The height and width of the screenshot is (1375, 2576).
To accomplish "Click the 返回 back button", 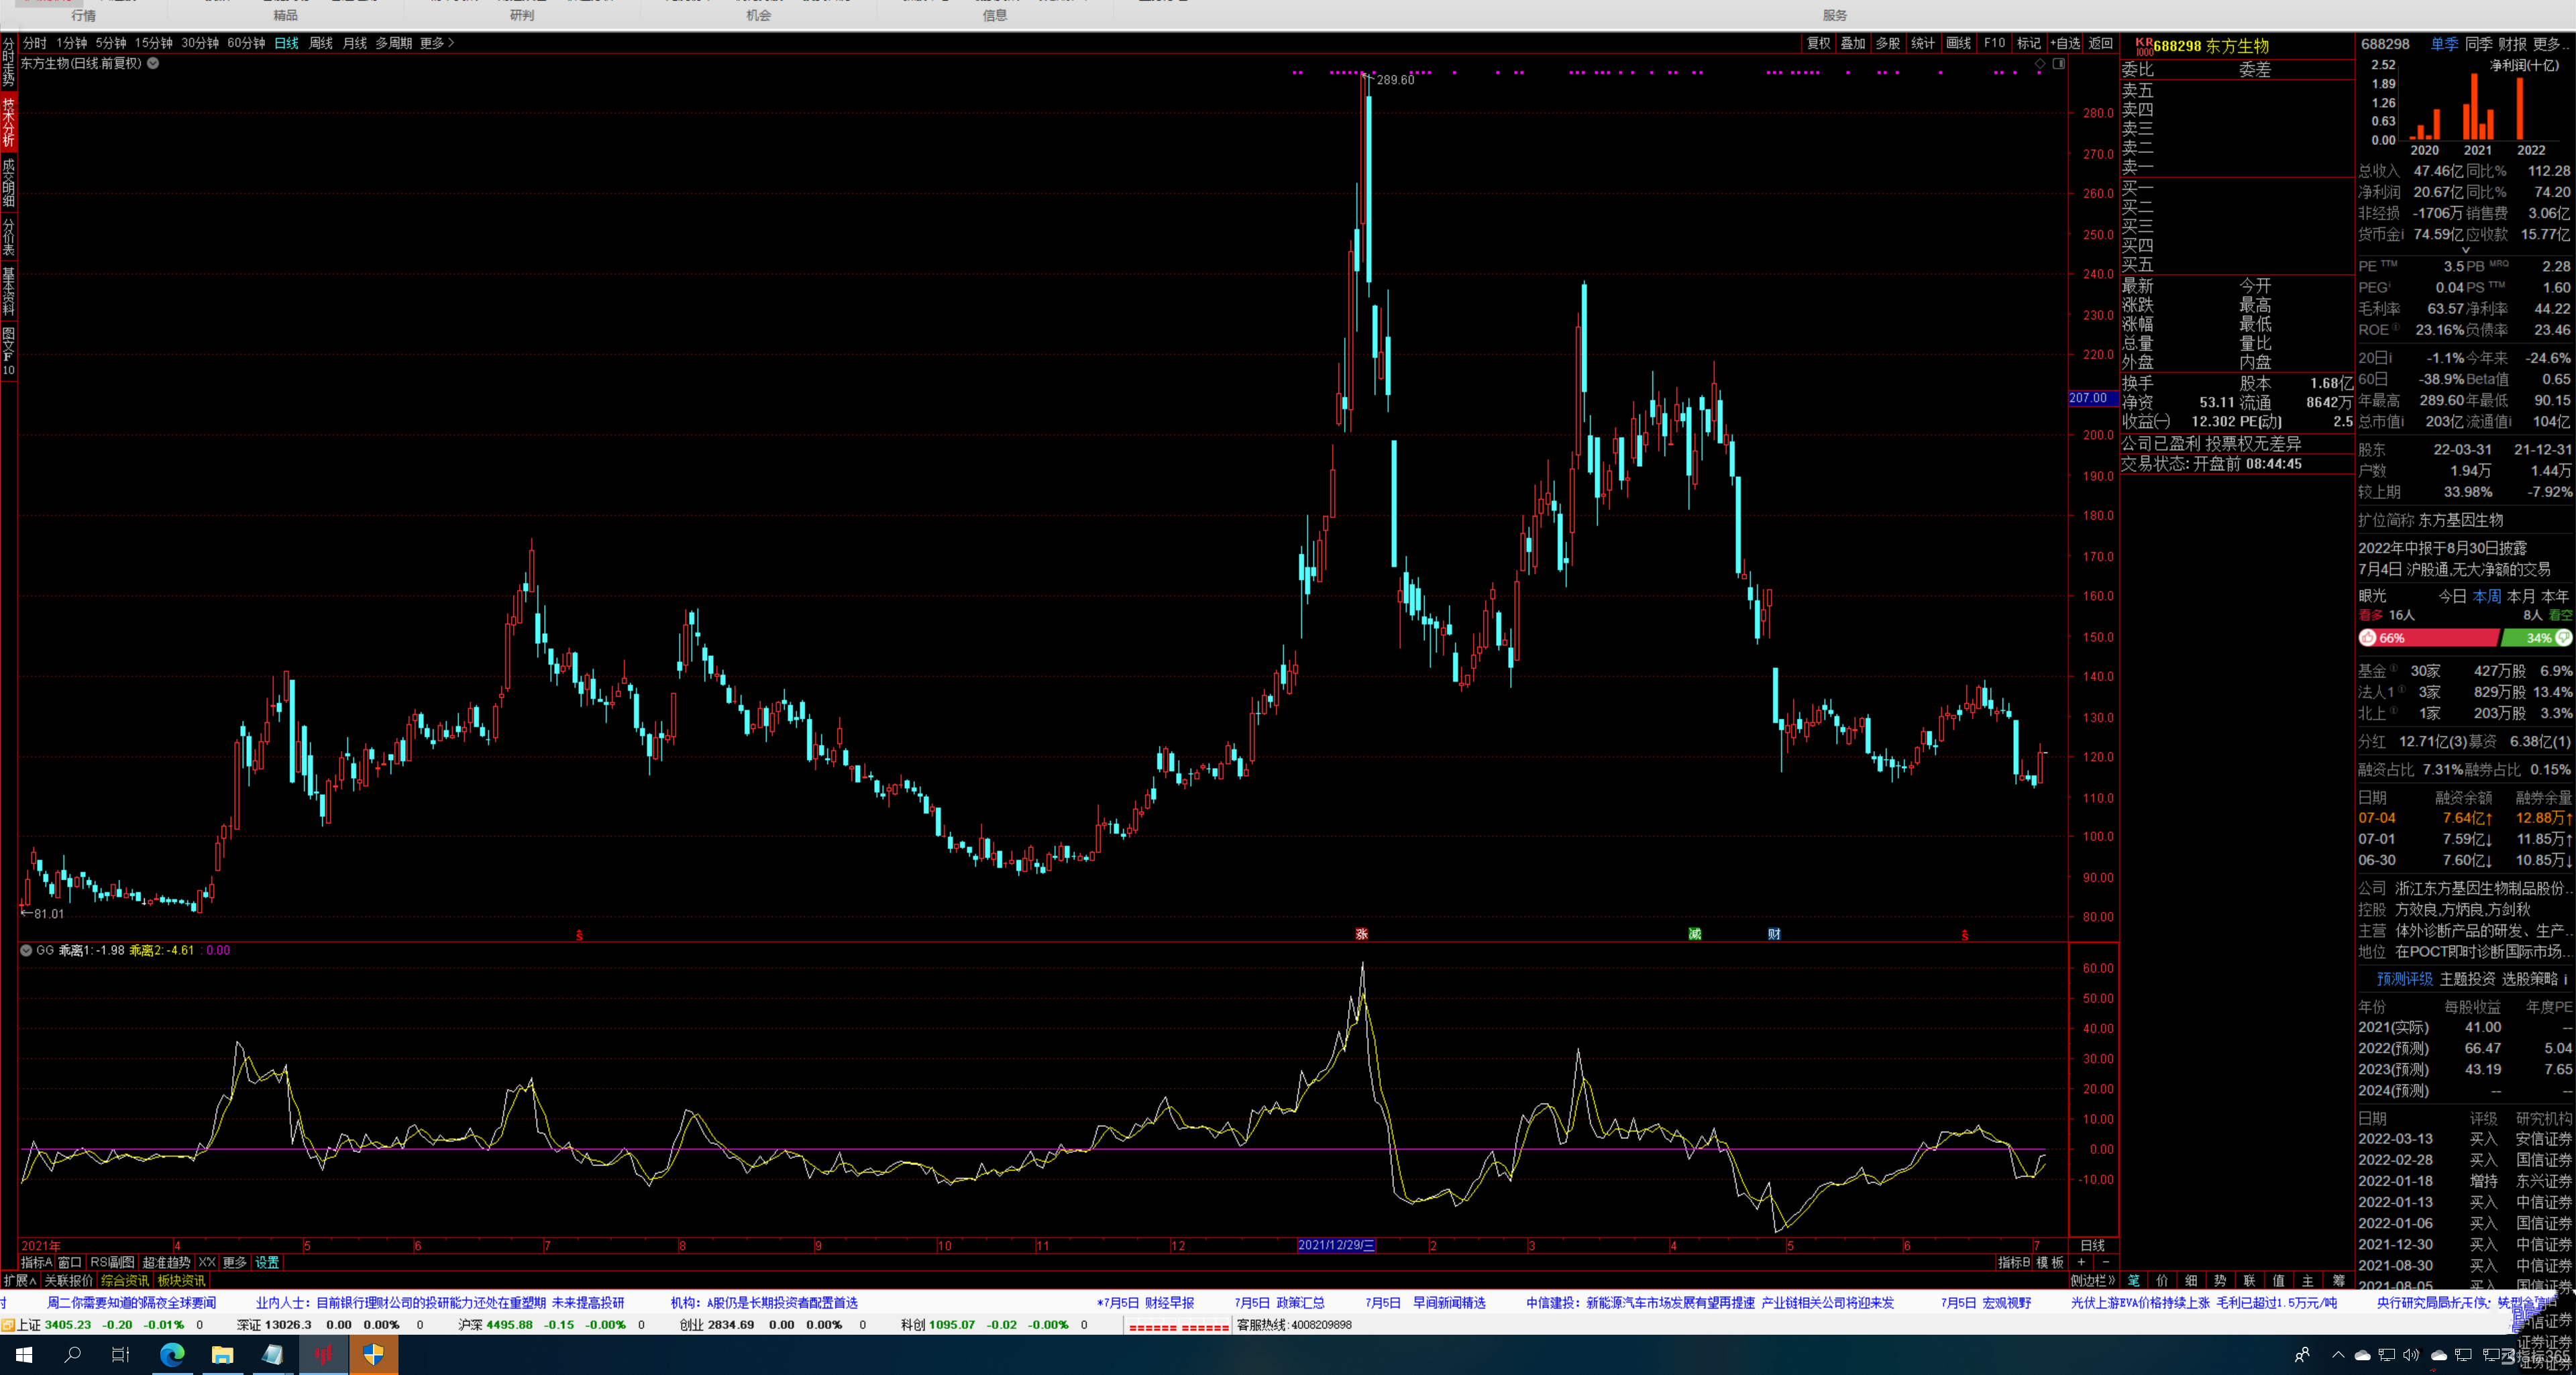I will pyautogui.click(x=2100, y=43).
